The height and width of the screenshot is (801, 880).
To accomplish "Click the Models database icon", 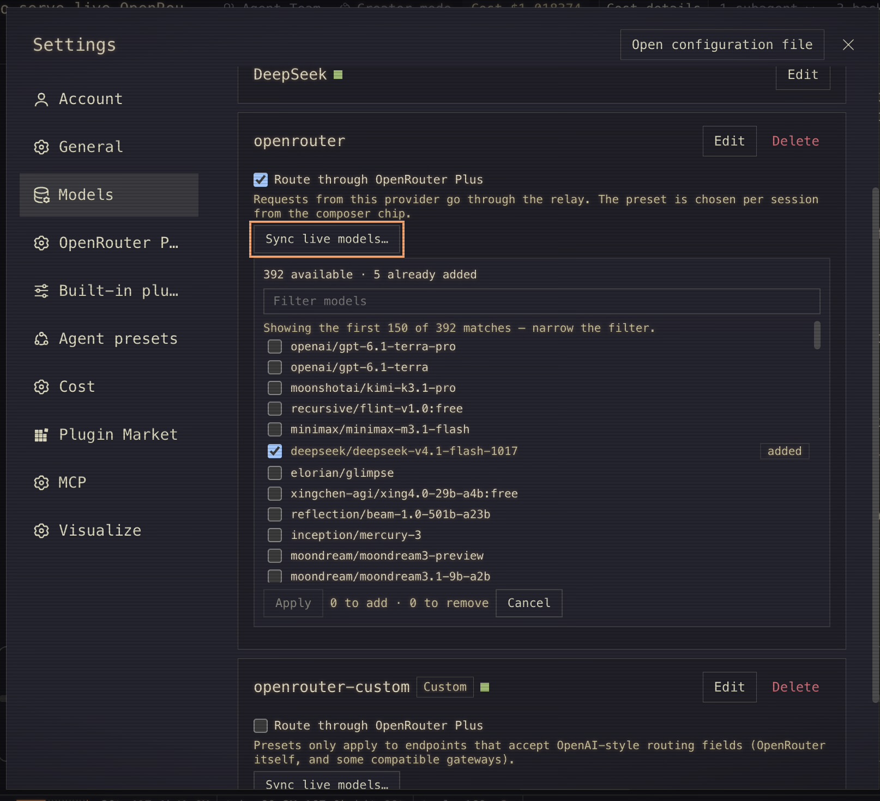I will pyautogui.click(x=41, y=195).
